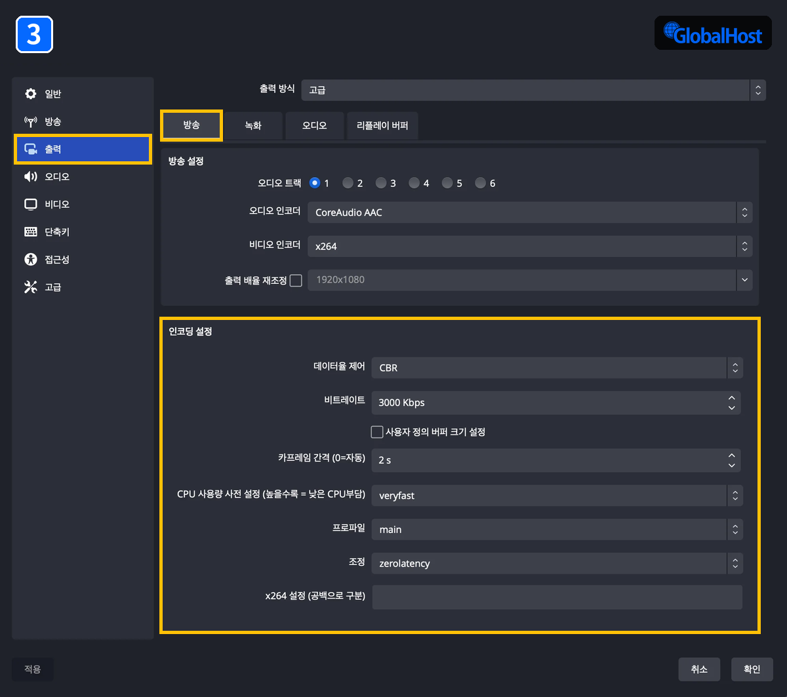Select audio track 6 radio button
Image resolution: width=787 pixels, height=697 pixels.
tap(481, 183)
